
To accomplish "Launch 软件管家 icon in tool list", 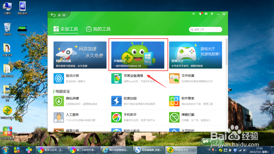I will (174, 101).
